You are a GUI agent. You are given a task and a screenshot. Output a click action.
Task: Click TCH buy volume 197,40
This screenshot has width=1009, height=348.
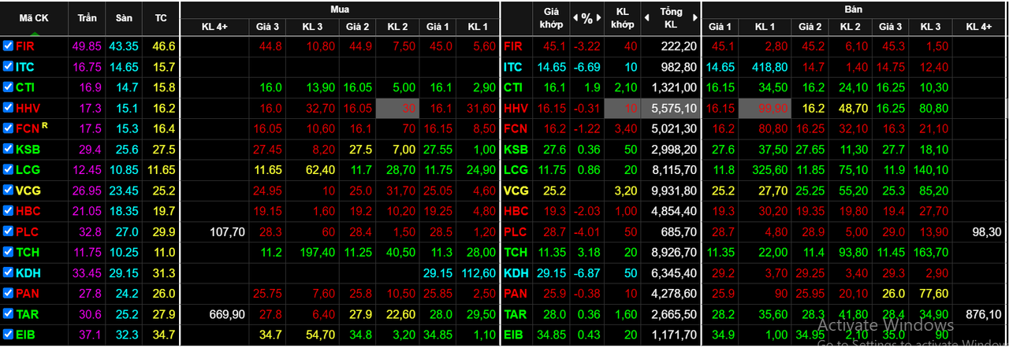(319, 252)
